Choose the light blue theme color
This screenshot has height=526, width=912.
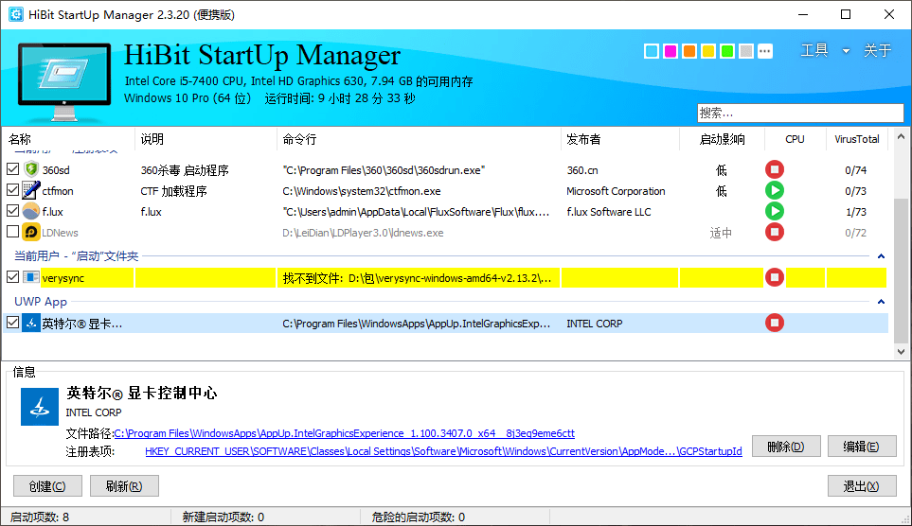(x=652, y=52)
